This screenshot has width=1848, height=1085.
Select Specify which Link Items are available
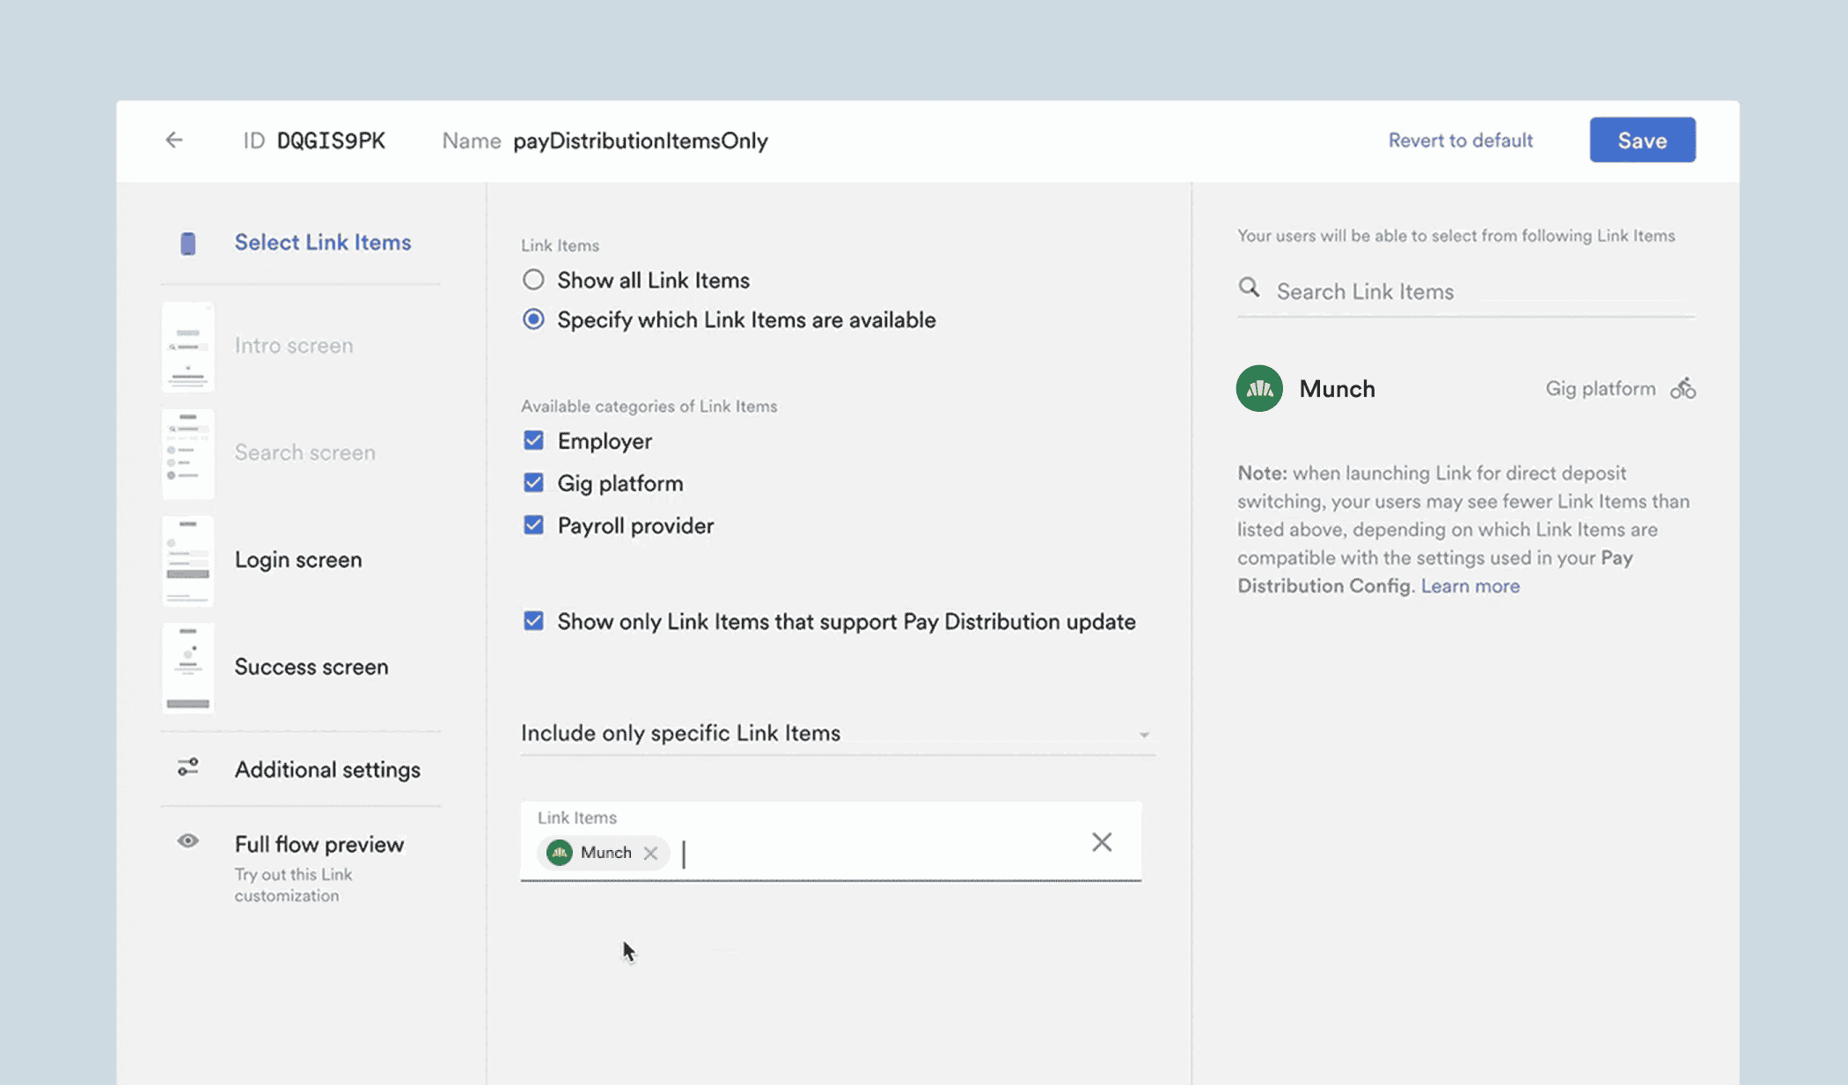[533, 319]
